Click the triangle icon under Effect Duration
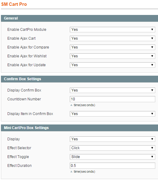The width and height of the screenshot is (158, 180). 71,171
